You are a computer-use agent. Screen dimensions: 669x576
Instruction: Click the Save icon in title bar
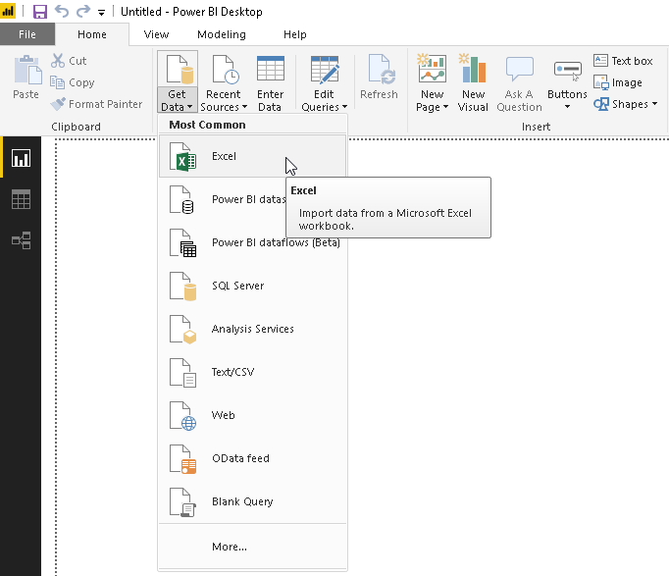[x=40, y=12]
